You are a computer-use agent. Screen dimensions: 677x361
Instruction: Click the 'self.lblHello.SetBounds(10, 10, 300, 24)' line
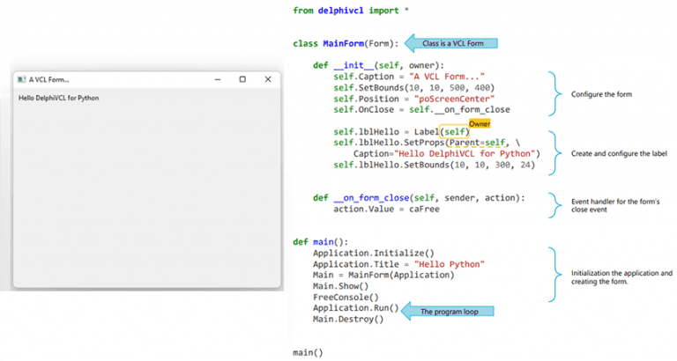coord(434,166)
